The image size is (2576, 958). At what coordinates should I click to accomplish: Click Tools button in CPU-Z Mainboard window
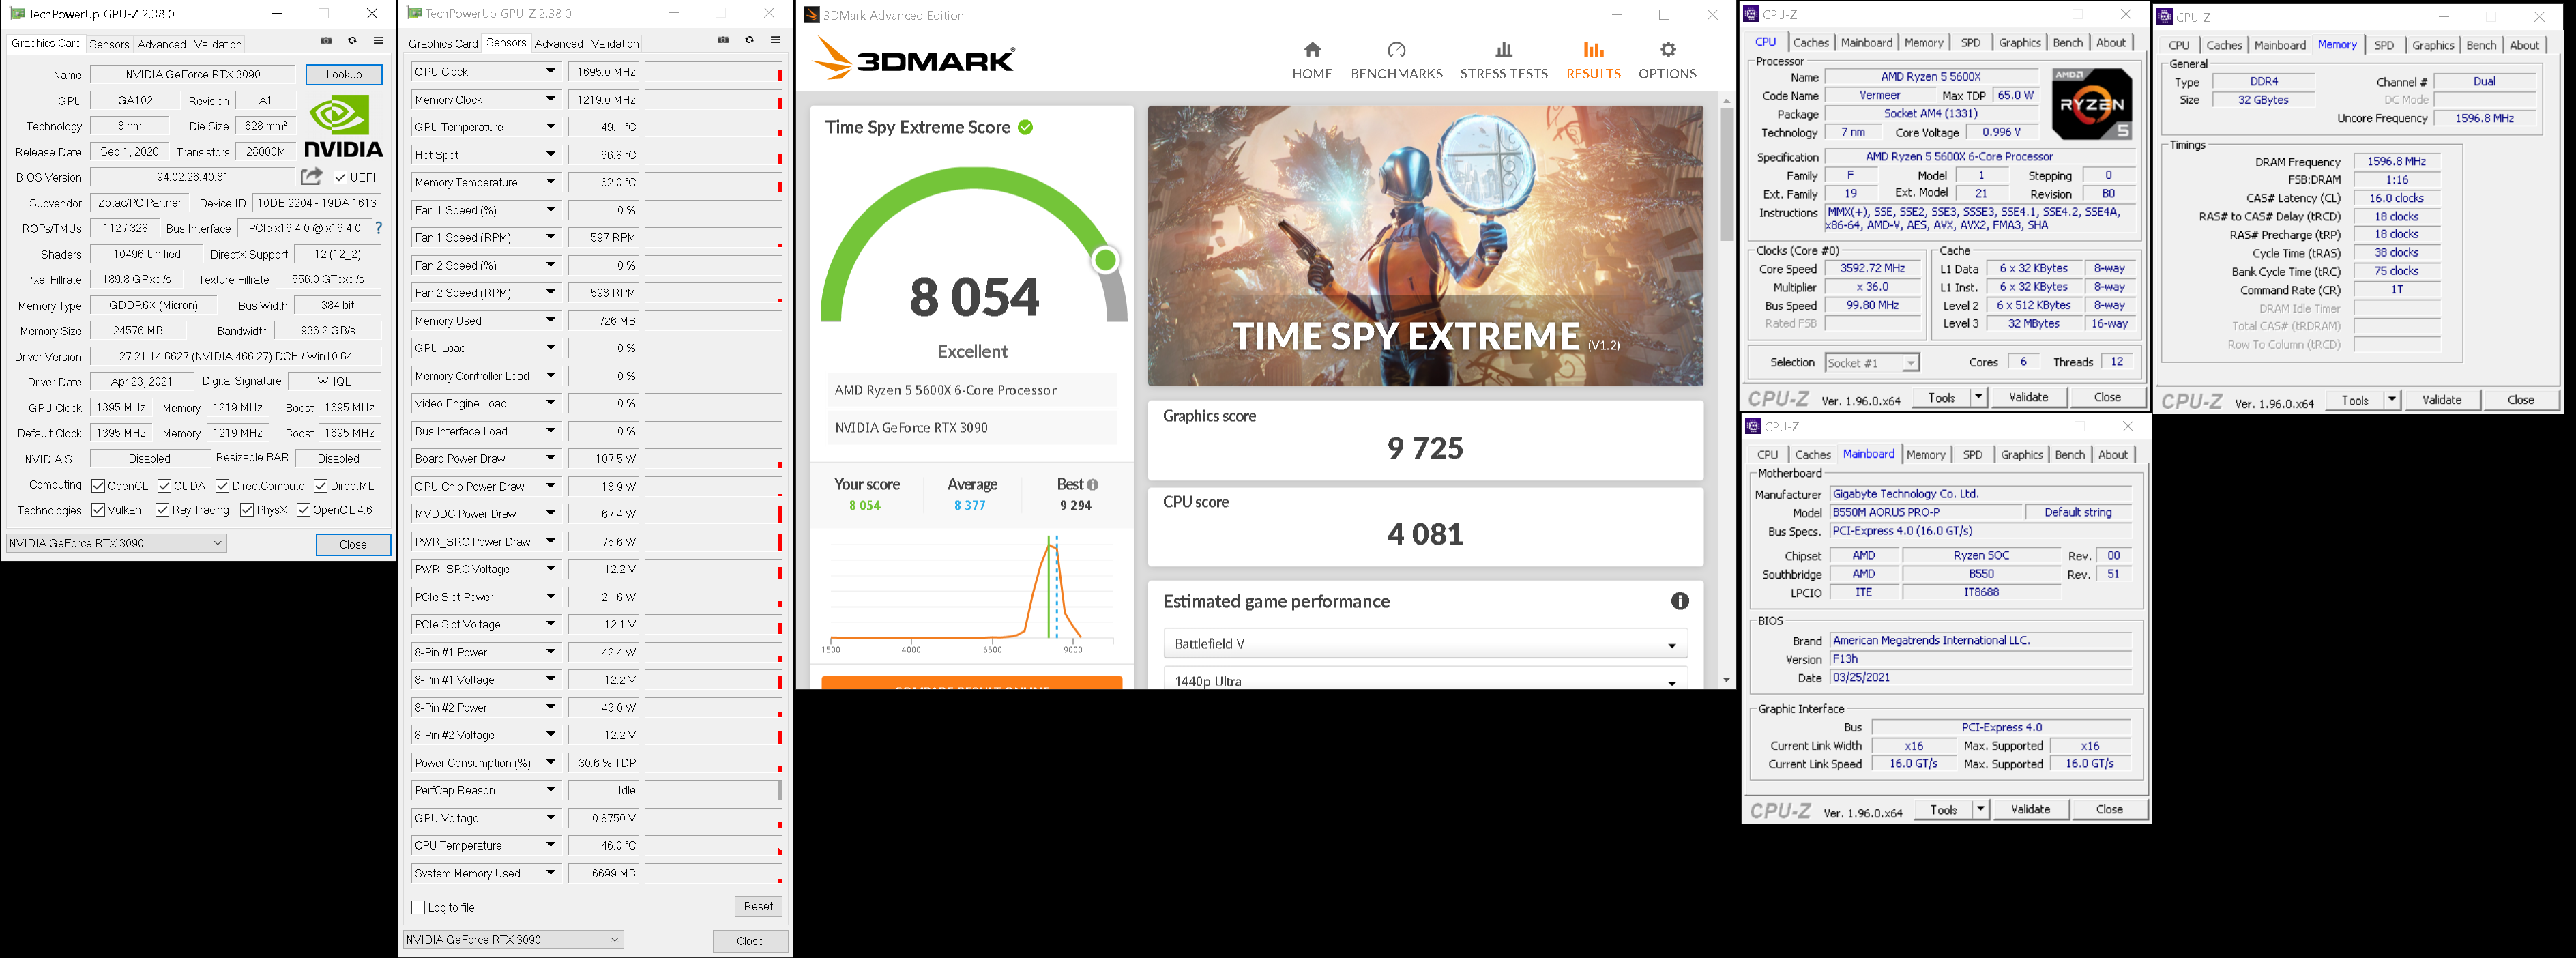(1944, 809)
